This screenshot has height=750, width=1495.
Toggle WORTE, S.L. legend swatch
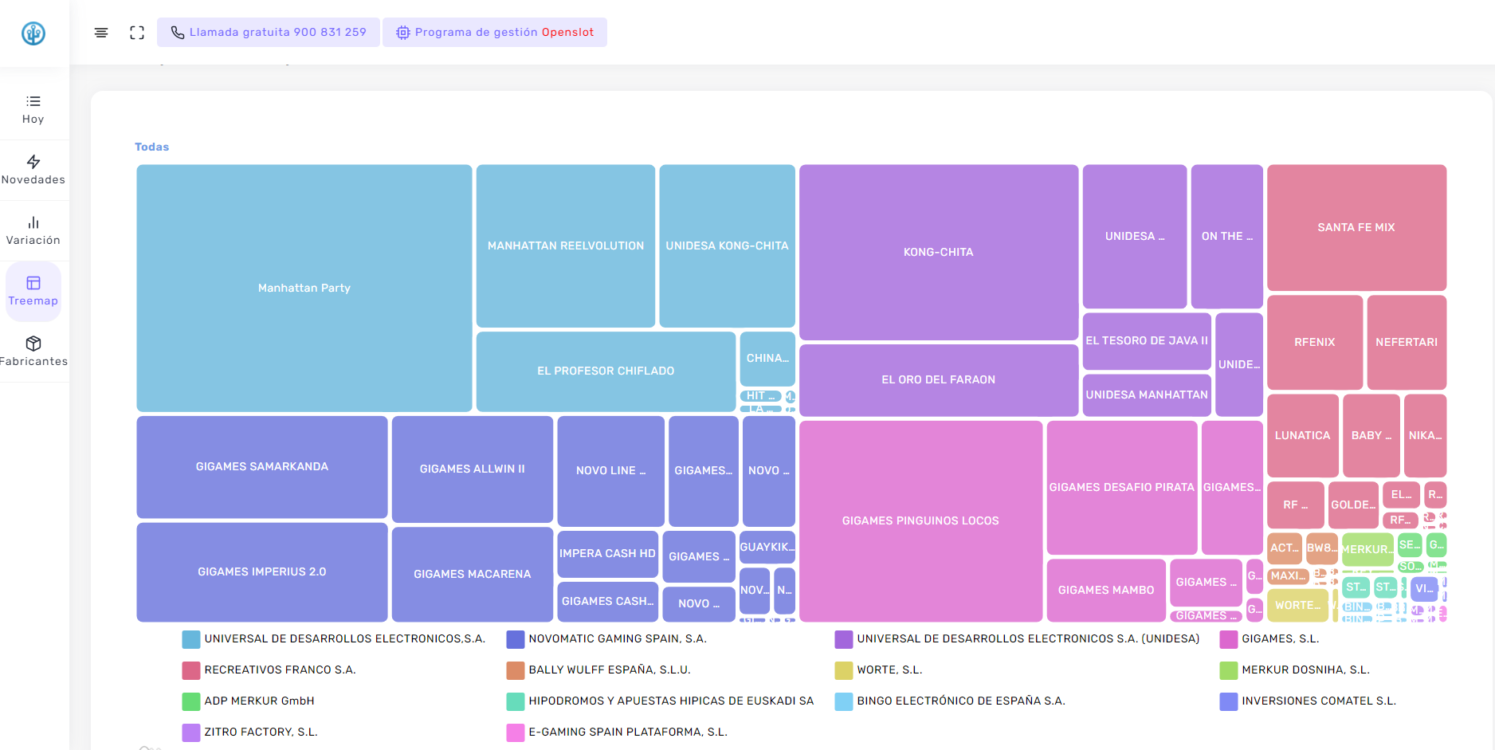tap(844, 670)
